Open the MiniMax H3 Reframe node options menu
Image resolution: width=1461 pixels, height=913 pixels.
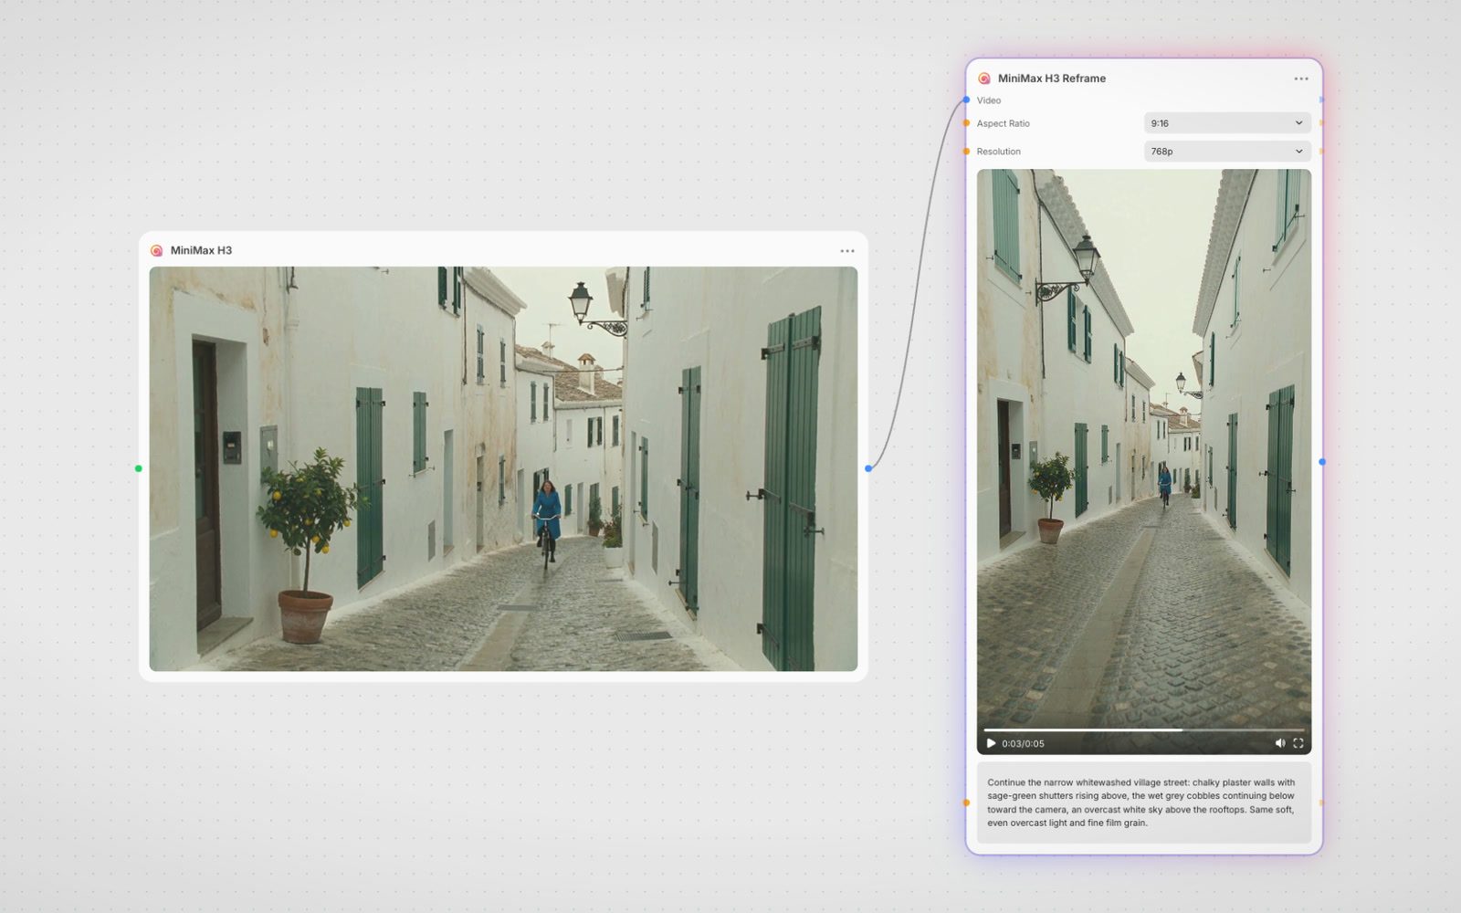[1301, 79]
